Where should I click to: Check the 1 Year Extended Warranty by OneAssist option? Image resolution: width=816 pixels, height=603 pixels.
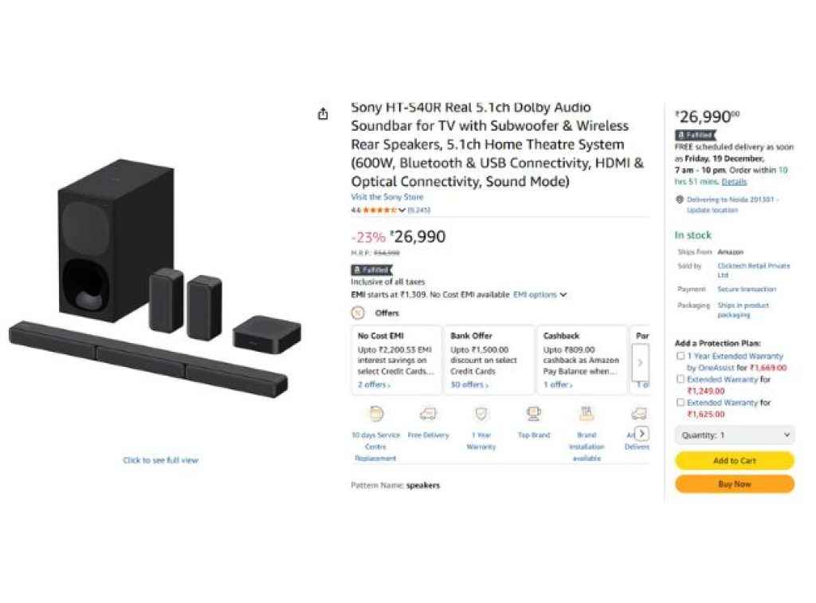point(681,356)
